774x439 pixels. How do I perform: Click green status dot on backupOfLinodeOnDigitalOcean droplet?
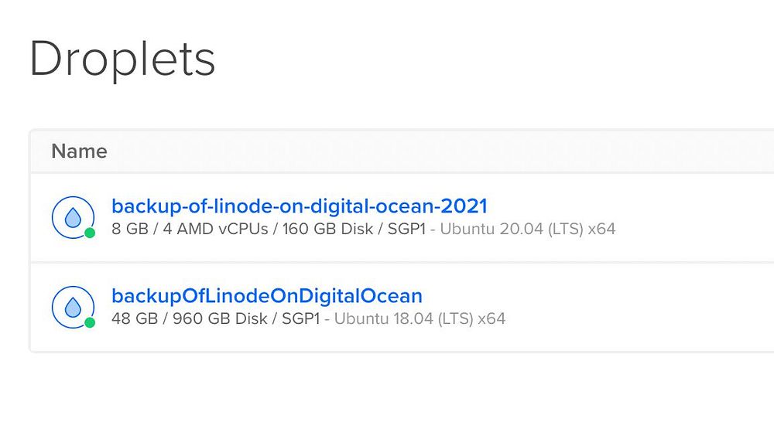click(90, 322)
